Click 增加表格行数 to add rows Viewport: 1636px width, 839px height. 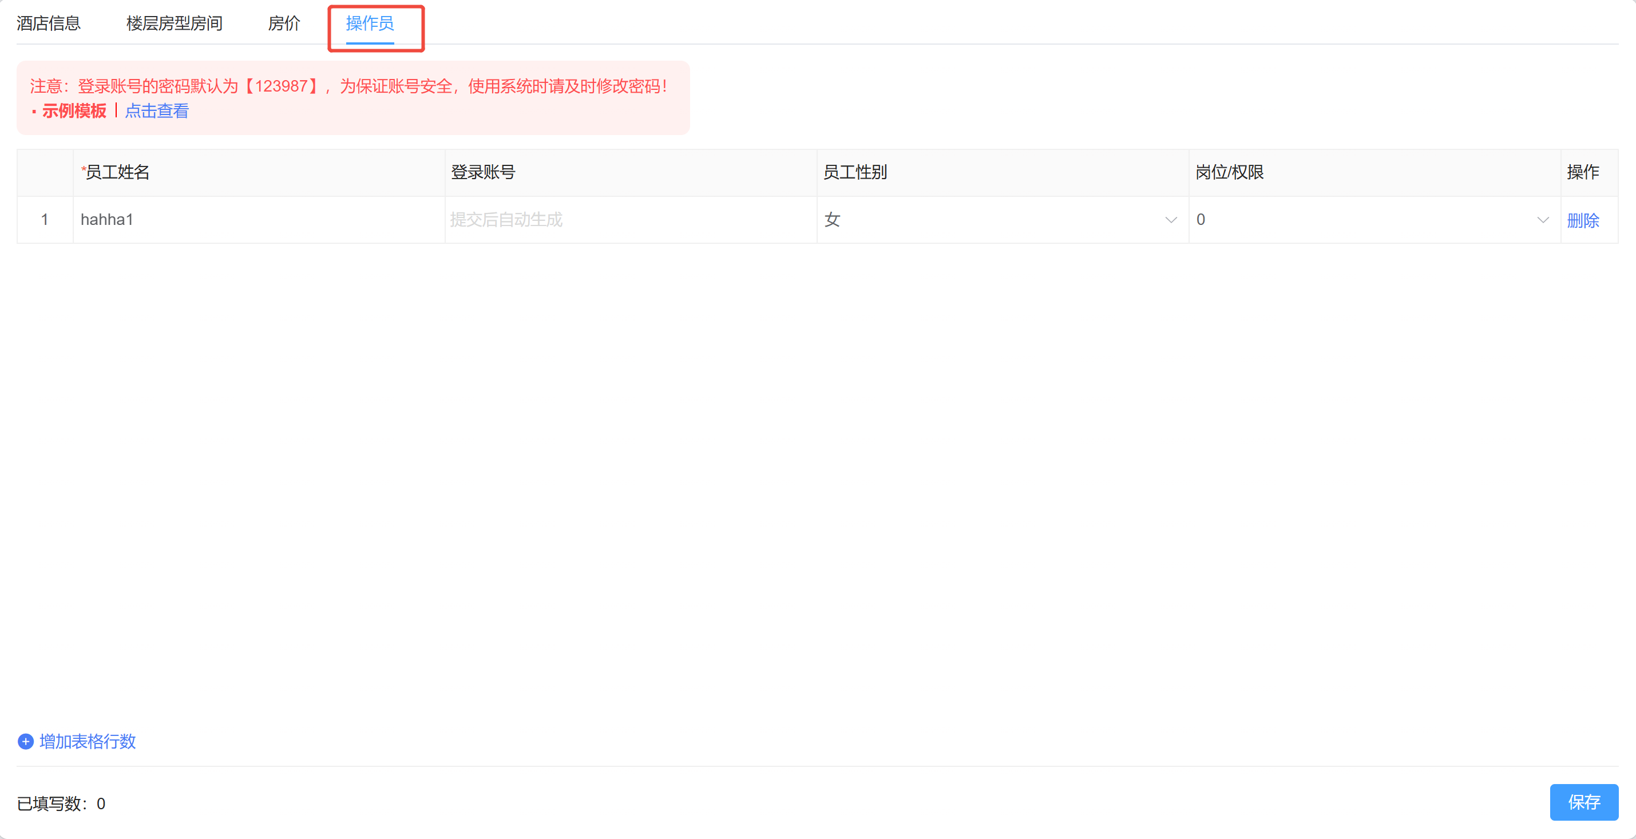(x=88, y=741)
